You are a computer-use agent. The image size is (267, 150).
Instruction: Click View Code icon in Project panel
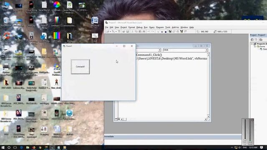(x=252, y=40)
